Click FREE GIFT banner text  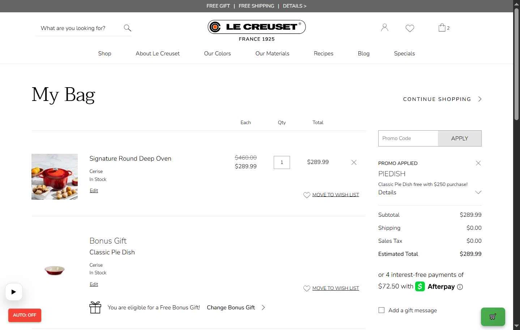point(218,6)
